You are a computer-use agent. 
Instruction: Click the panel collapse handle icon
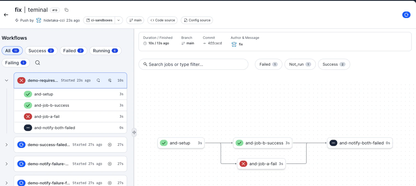(134, 132)
